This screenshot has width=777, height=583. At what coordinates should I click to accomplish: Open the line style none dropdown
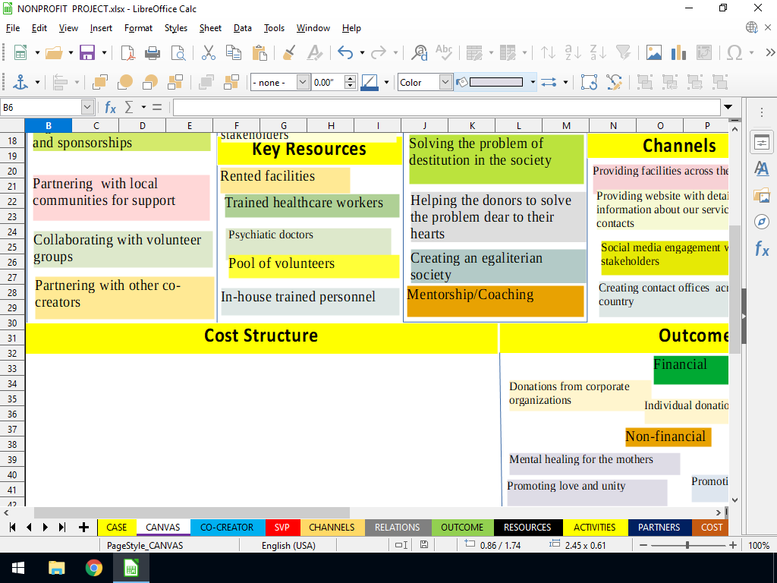pyautogui.click(x=304, y=82)
